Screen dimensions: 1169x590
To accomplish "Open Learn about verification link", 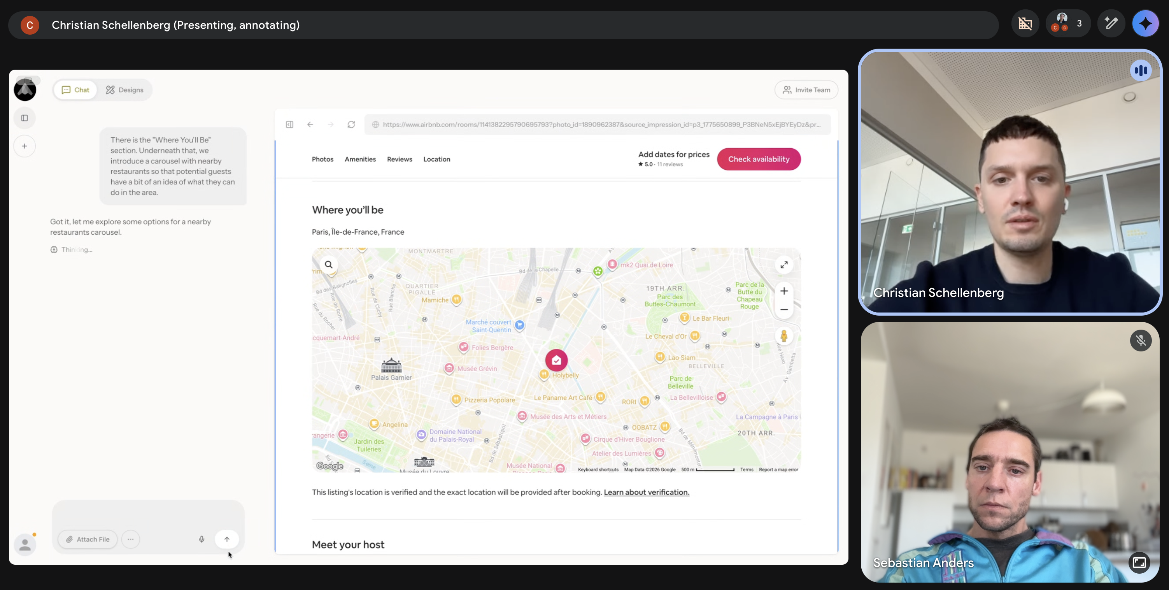I will tap(646, 492).
